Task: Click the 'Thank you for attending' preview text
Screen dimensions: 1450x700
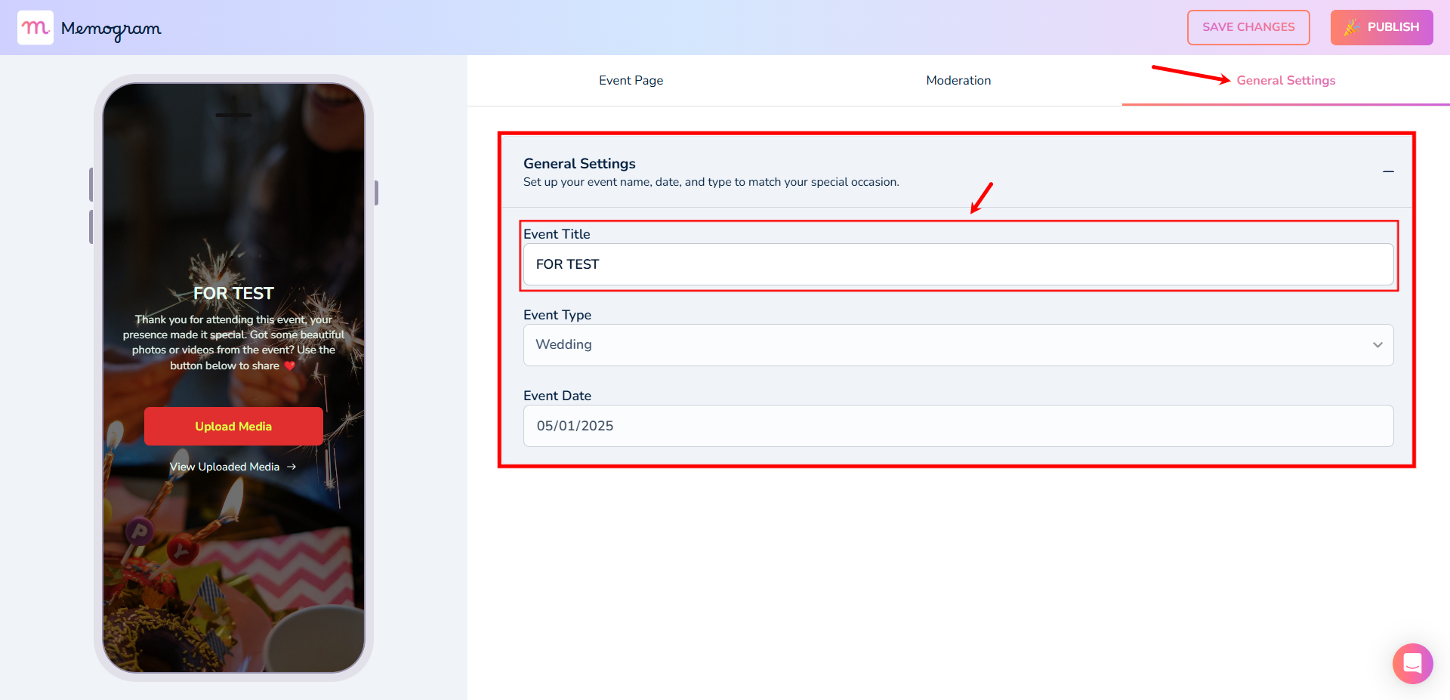Action: point(233,342)
